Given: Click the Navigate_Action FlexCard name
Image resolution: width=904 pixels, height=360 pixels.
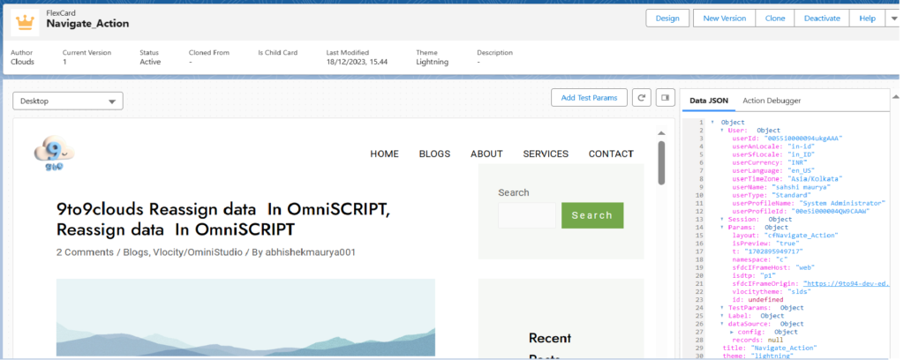Looking at the screenshot, I should [x=87, y=24].
